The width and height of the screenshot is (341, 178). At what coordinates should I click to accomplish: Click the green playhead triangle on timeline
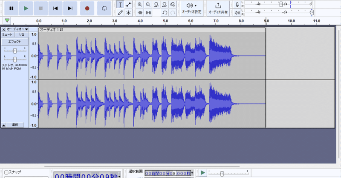point(7,20)
